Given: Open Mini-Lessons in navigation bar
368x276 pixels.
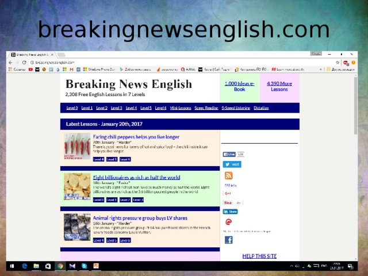Looking at the screenshot, I should pyautogui.click(x=181, y=108).
